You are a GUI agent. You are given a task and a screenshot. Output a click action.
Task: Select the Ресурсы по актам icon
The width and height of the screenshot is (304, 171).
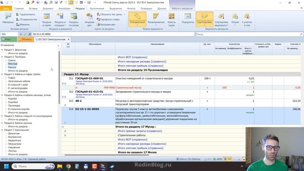[74, 20]
